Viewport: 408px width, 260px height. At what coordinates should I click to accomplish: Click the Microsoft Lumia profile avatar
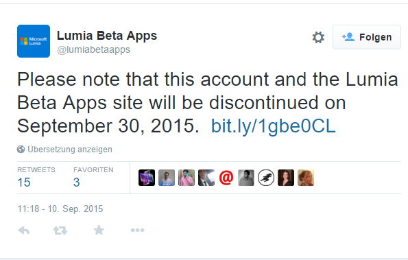click(x=34, y=41)
